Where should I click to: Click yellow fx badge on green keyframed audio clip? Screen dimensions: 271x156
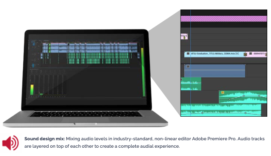click(x=222, y=93)
